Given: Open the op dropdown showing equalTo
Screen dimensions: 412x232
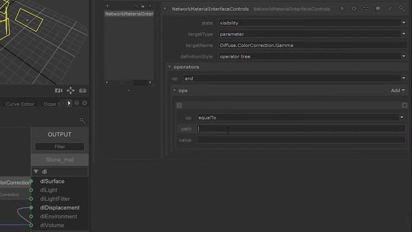Looking at the screenshot, I should [301, 117].
